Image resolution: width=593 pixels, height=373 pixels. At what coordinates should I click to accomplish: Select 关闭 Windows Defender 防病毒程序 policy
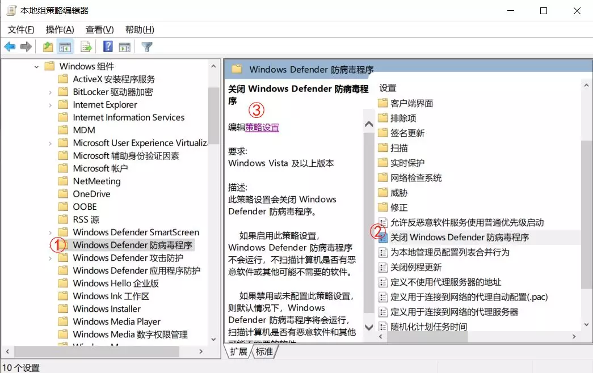point(460,238)
